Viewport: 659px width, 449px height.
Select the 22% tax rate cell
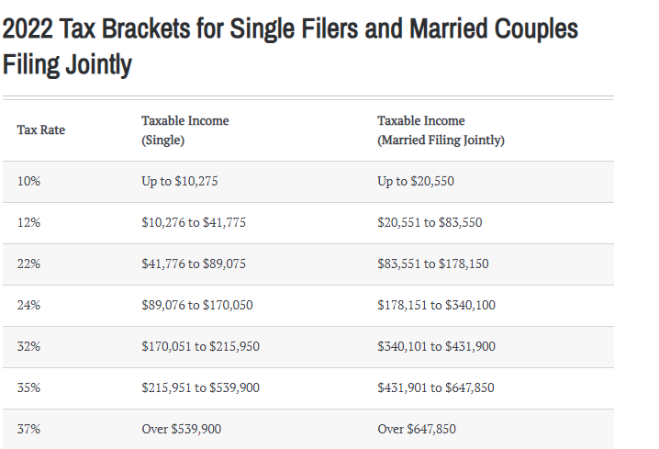(x=28, y=264)
